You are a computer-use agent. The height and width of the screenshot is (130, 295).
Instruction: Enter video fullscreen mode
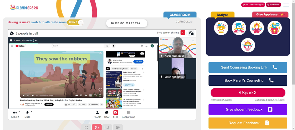[x=100, y=95]
